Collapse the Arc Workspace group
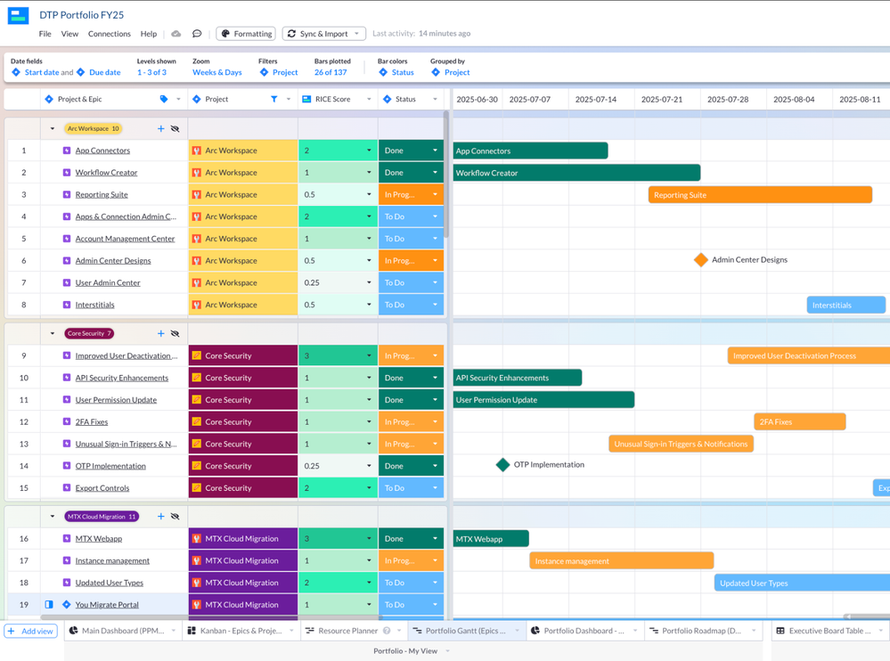 53,129
